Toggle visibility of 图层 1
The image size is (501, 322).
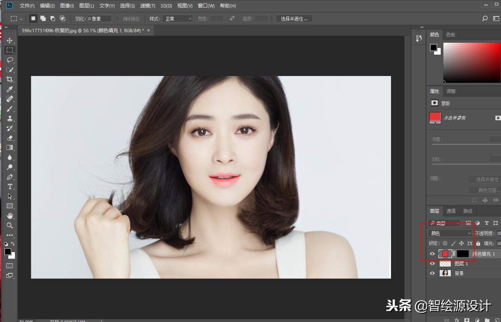pyautogui.click(x=432, y=263)
